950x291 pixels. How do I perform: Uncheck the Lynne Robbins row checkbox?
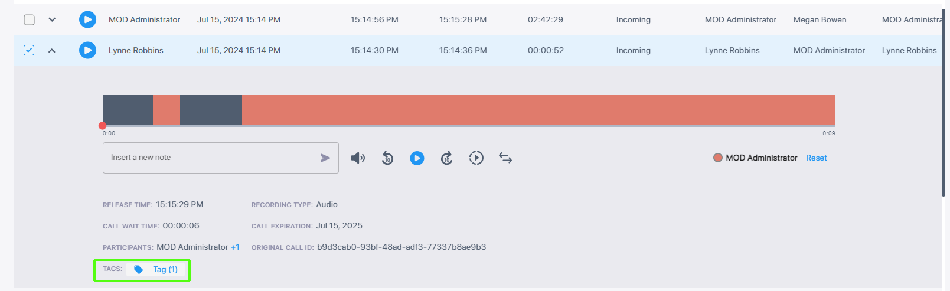(29, 50)
